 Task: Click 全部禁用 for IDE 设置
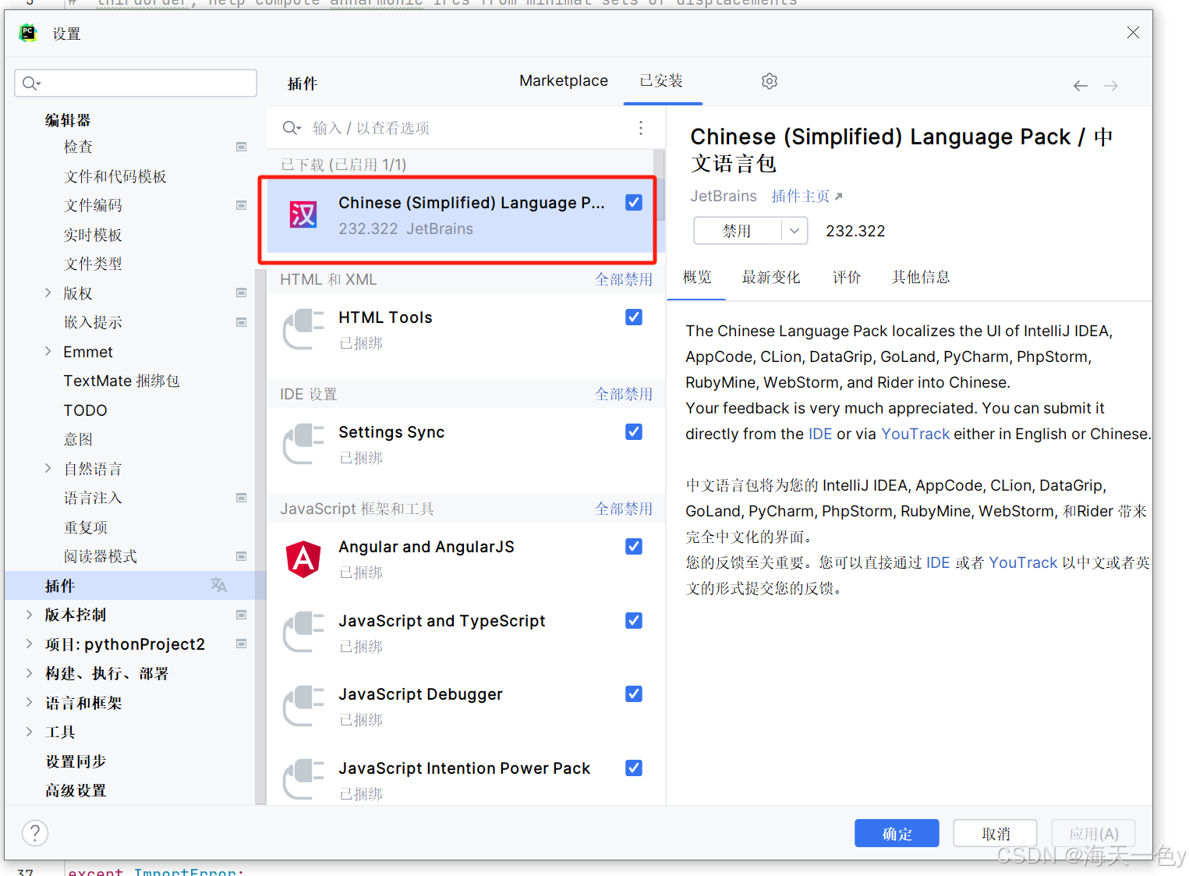tap(624, 394)
